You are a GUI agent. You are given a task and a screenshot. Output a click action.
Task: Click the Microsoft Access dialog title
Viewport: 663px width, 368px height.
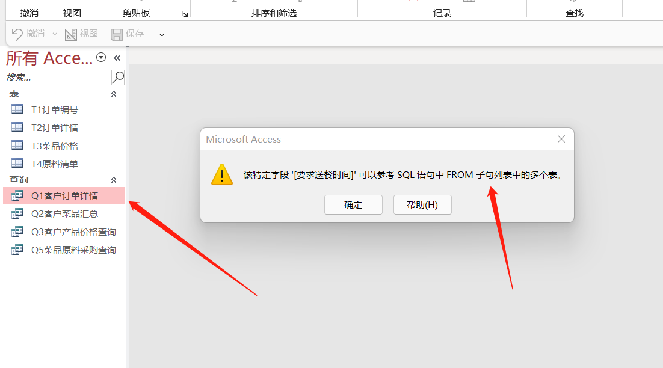[244, 140]
